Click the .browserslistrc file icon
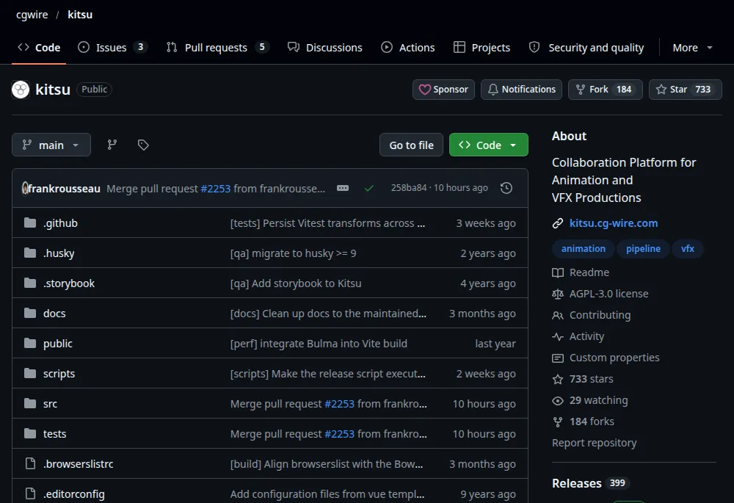Viewport: 734px width, 503px height. click(x=30, y=463)
